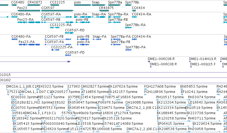Click the Pex23-PA protein glyph

(x=29, y=45)
